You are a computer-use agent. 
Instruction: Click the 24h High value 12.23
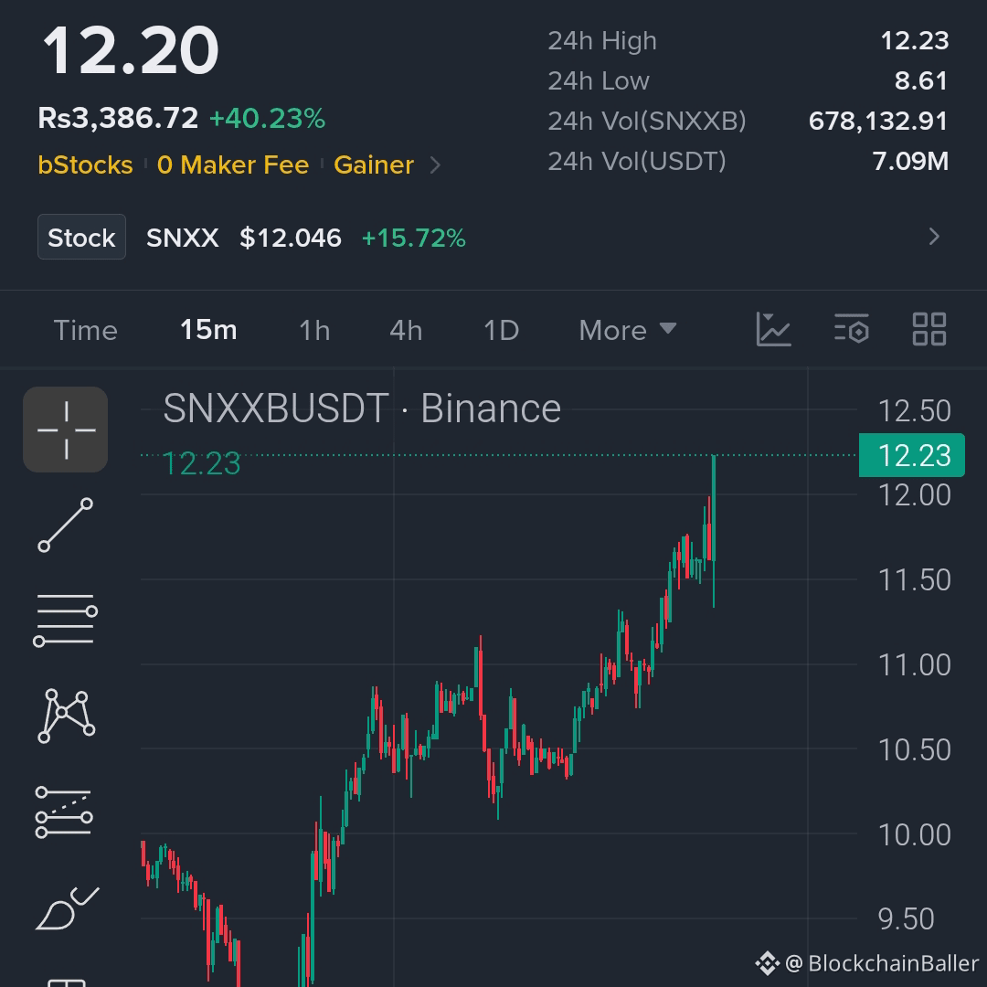coord(915,41)
